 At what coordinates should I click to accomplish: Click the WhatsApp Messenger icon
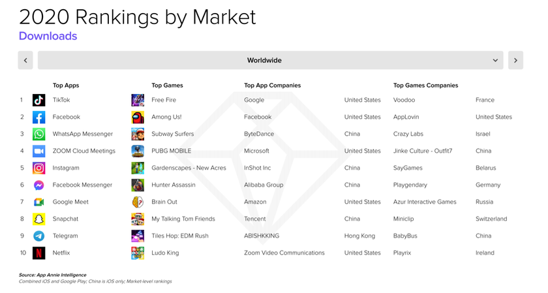click(39, 134)
